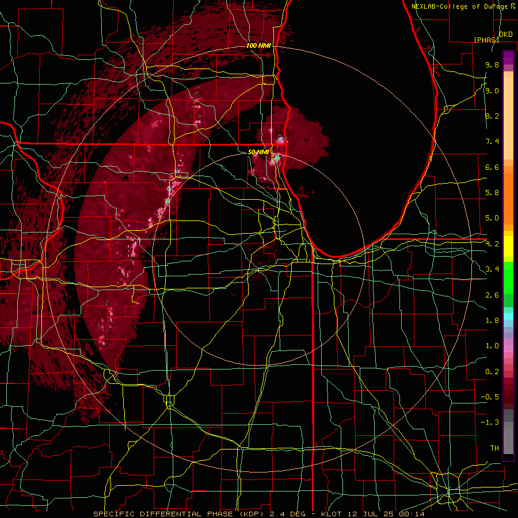
Task: Pick the bright green band of color bar
Action: click(508, 277)
